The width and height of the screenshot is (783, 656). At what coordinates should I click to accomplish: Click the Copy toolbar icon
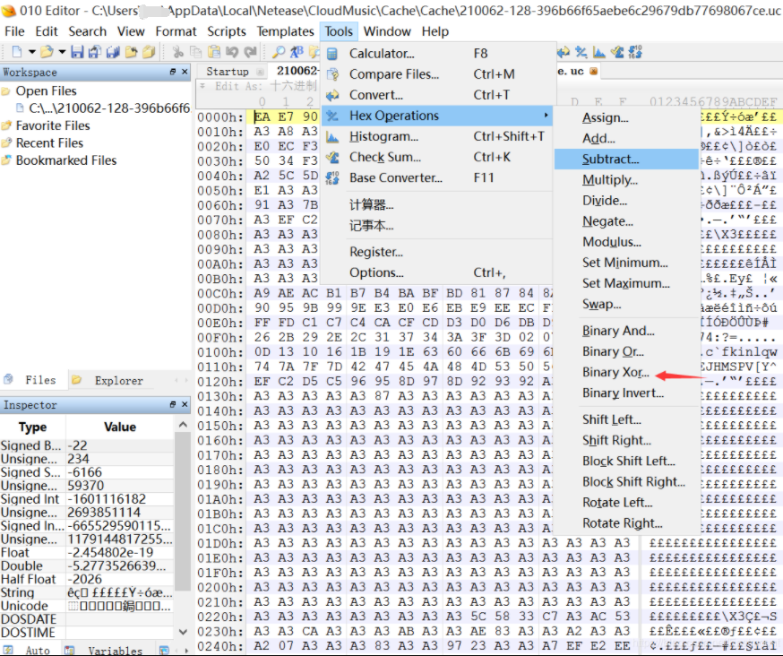pos(195,52)
